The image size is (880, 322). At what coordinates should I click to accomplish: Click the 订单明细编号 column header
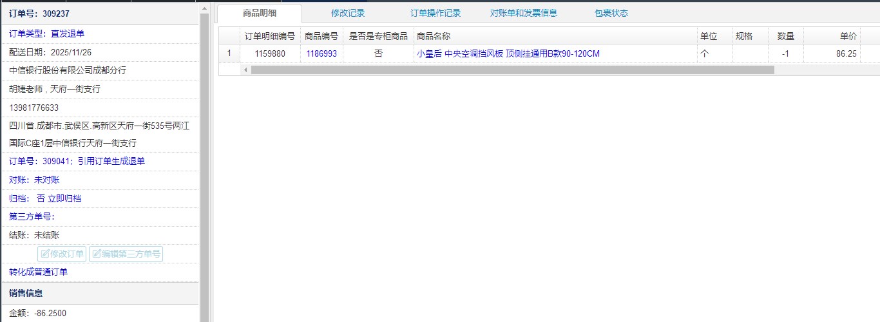click(270, 36)
